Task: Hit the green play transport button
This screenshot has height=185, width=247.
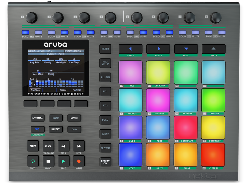Action: [x=64, y=161]
